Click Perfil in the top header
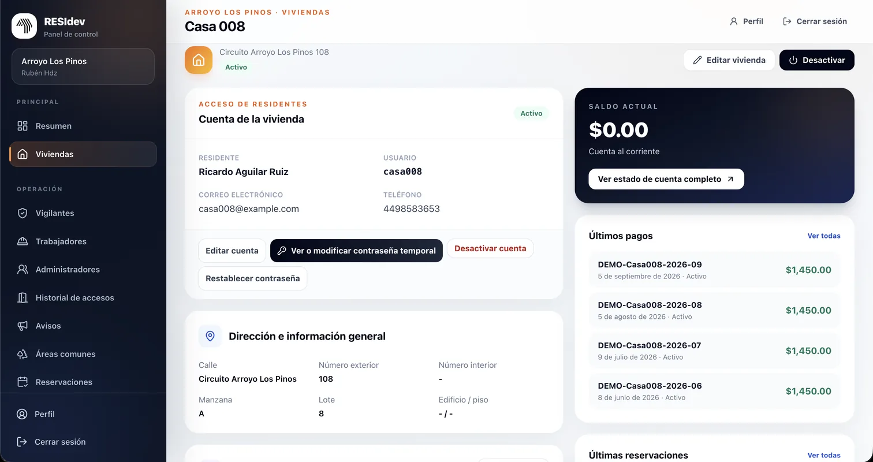The width and height of the screenshot is (873, 462). coord(747,21)
